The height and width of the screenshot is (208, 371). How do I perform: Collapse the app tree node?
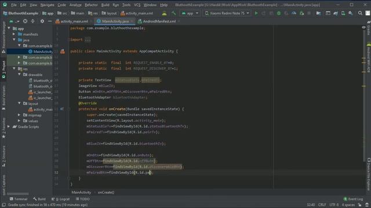[9, 28]
